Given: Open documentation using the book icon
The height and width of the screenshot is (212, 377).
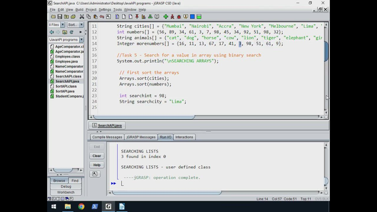Looking at the screenshot, I should coord(157,17).
